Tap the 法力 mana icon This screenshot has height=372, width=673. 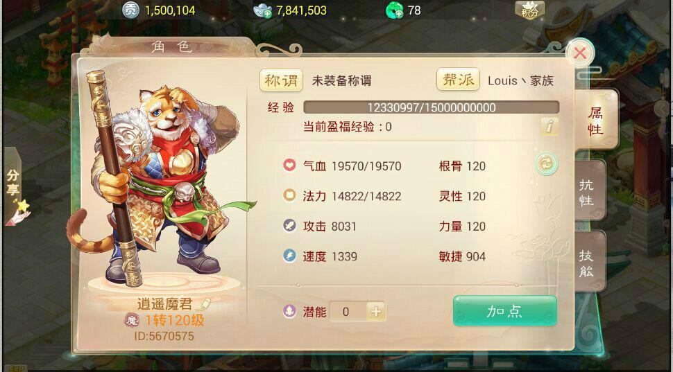(289, 196)
